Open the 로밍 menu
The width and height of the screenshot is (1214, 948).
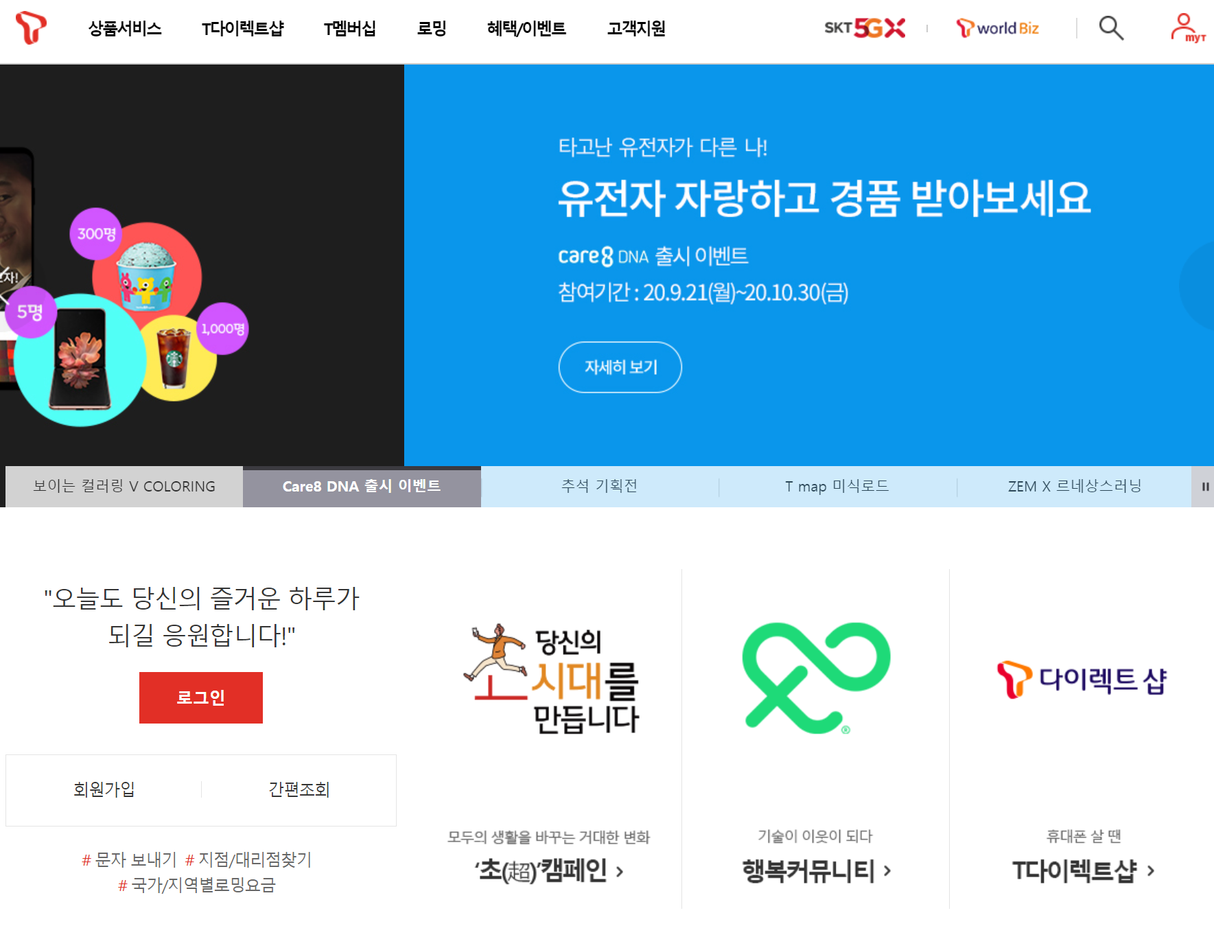point(432,28)
